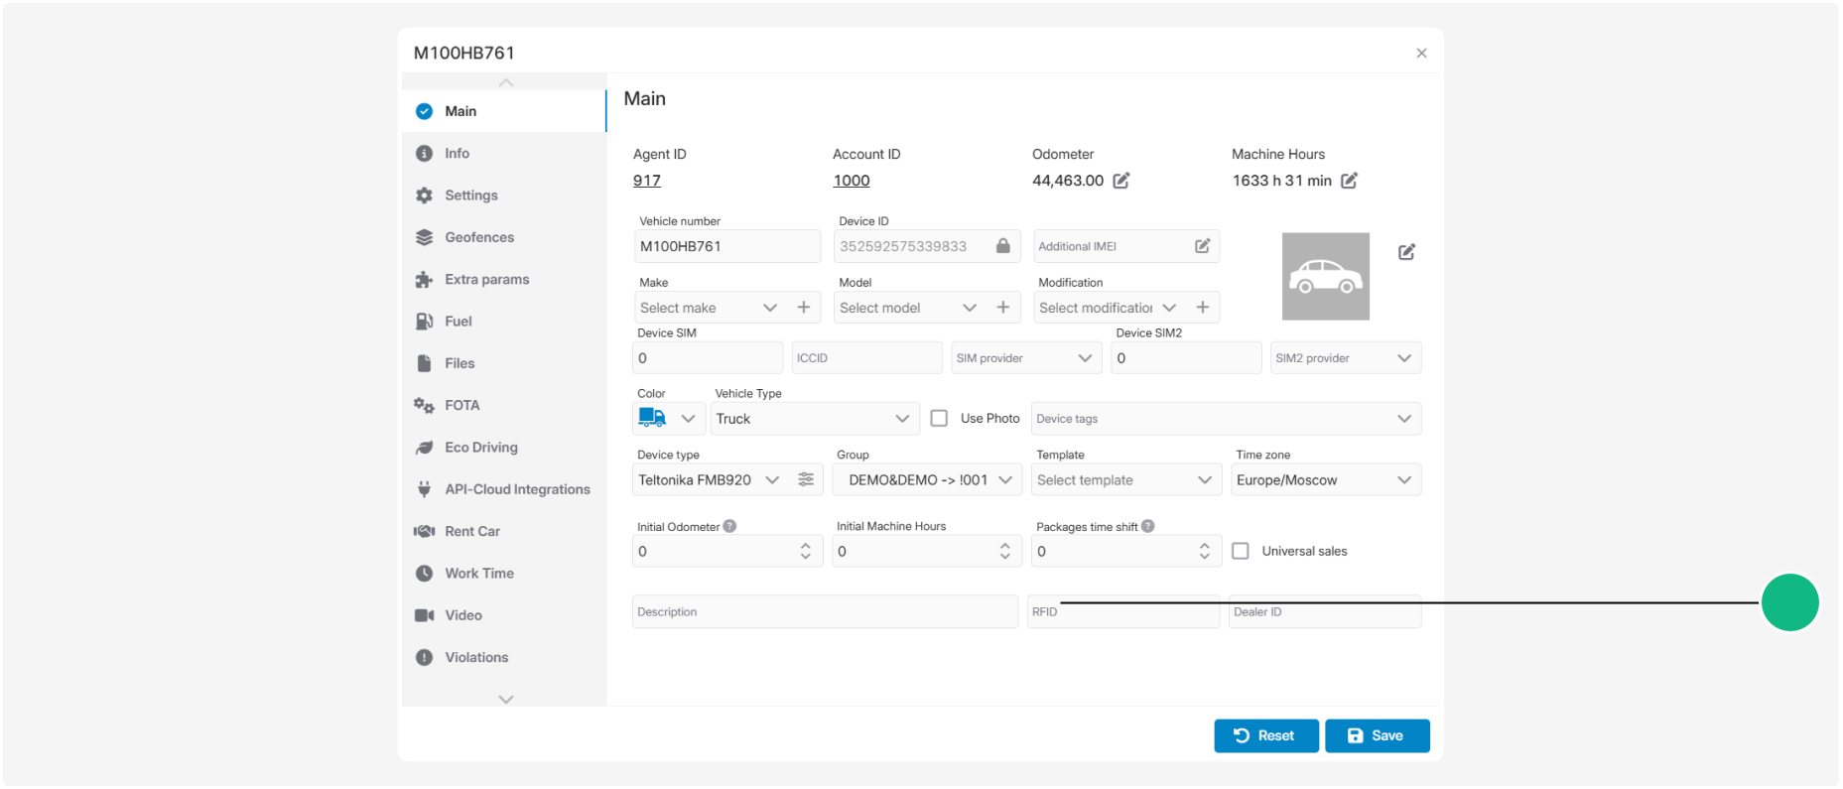Toggle Universal sales checkbox
Image resolution: width=1843 pixels, height=789 pixels.
click(1241, 551)
